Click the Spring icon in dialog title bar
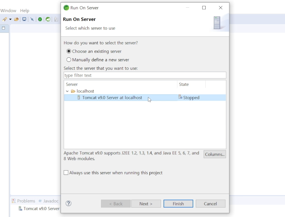 point(66,8)
